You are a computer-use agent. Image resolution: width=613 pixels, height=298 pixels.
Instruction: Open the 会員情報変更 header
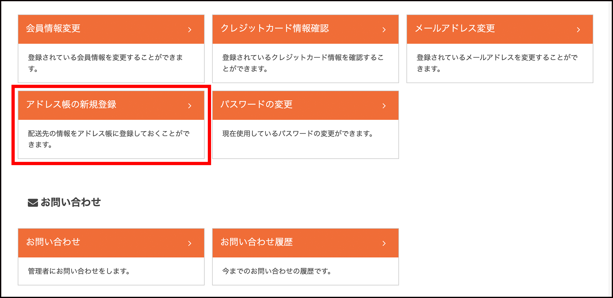tap(111, 29)
